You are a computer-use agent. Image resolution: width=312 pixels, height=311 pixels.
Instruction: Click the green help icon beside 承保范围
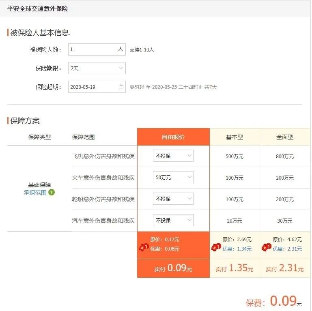tap(52, 192)
